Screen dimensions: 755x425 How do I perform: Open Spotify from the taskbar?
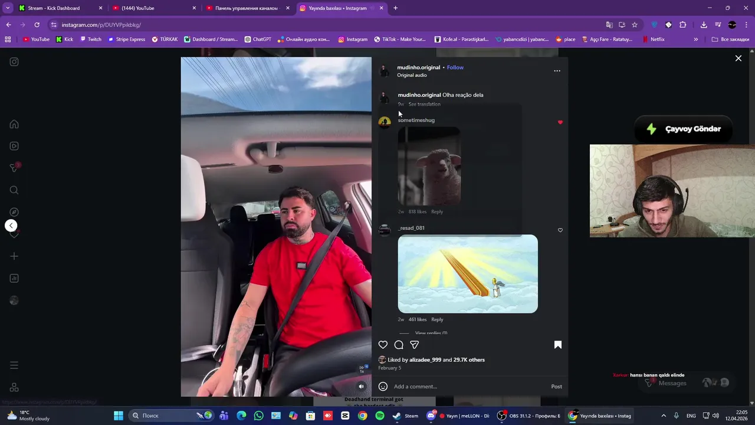click(379, 416)
